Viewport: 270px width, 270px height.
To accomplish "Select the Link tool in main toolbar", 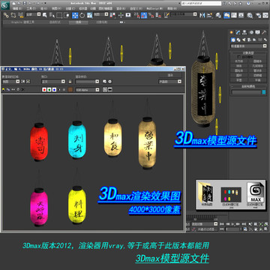I will (6, 15).
